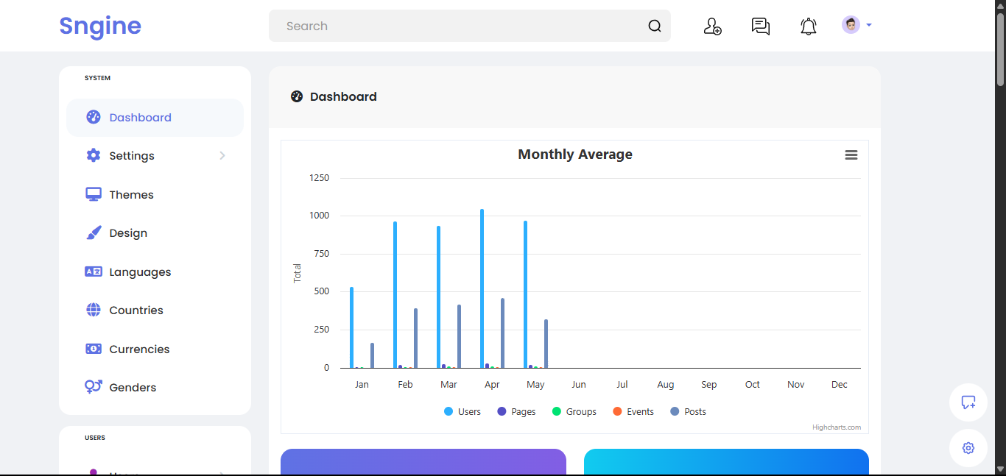Open Genders in the sidebar
This screenshot has height=476, width=1006.
(155, 388)
